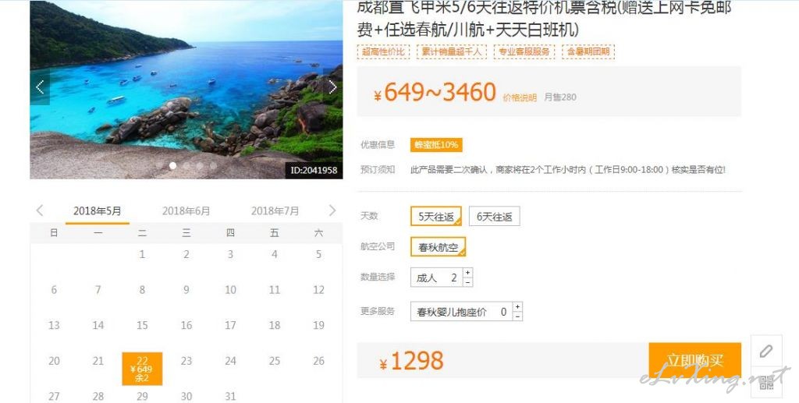The height and width of the screenshot is (403, 799).
Task: Toggle the 春秋航空 airline option
Action: click(x=439, y=247)
